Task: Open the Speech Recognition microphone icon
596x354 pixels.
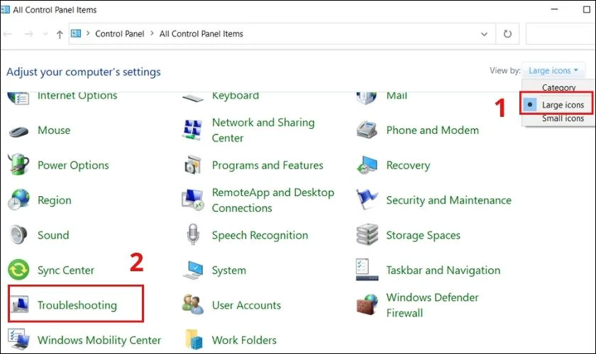Action: click(193, 234)
